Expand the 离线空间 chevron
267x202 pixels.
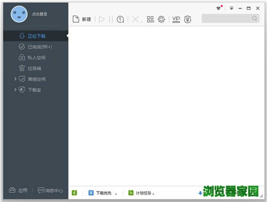pyautogui.click(x=15, y=79)
